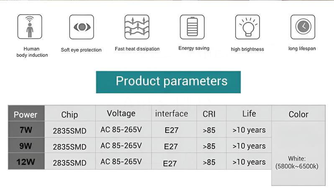The image size is (334, 196).
Task: Click the human body induction sensor icon
Action: [x=30, y=27]
